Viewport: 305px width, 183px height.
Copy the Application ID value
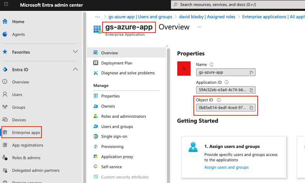point(251,90)
